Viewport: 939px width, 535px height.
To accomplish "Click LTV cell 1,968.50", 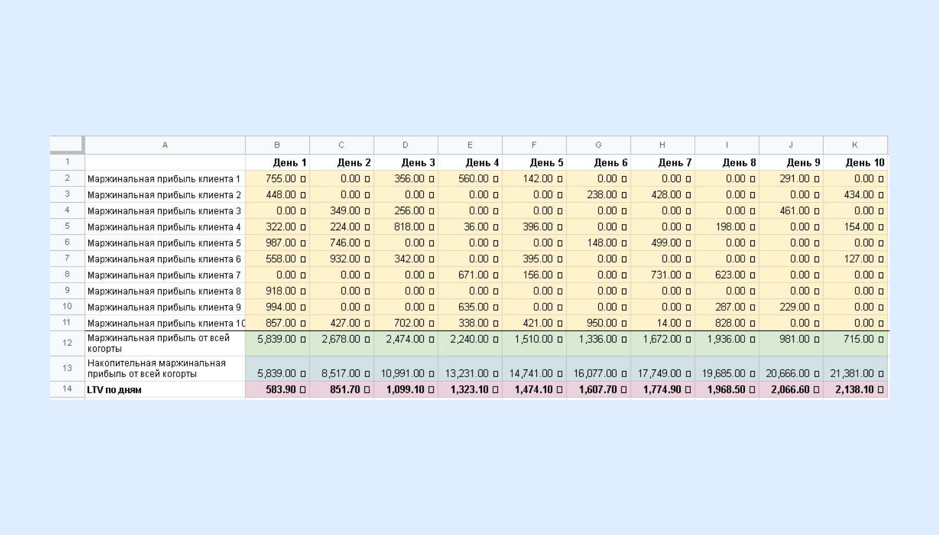I will (727, 389).
